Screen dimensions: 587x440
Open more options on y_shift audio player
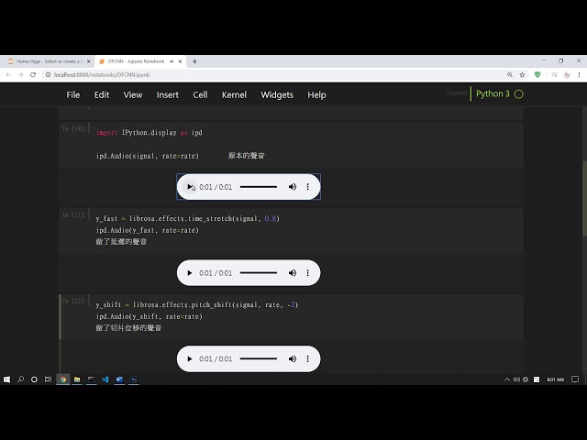click(308, 358)
